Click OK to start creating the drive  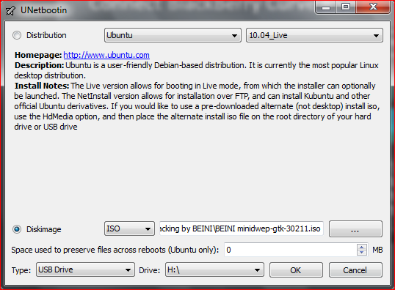click(x=296, y=270)
